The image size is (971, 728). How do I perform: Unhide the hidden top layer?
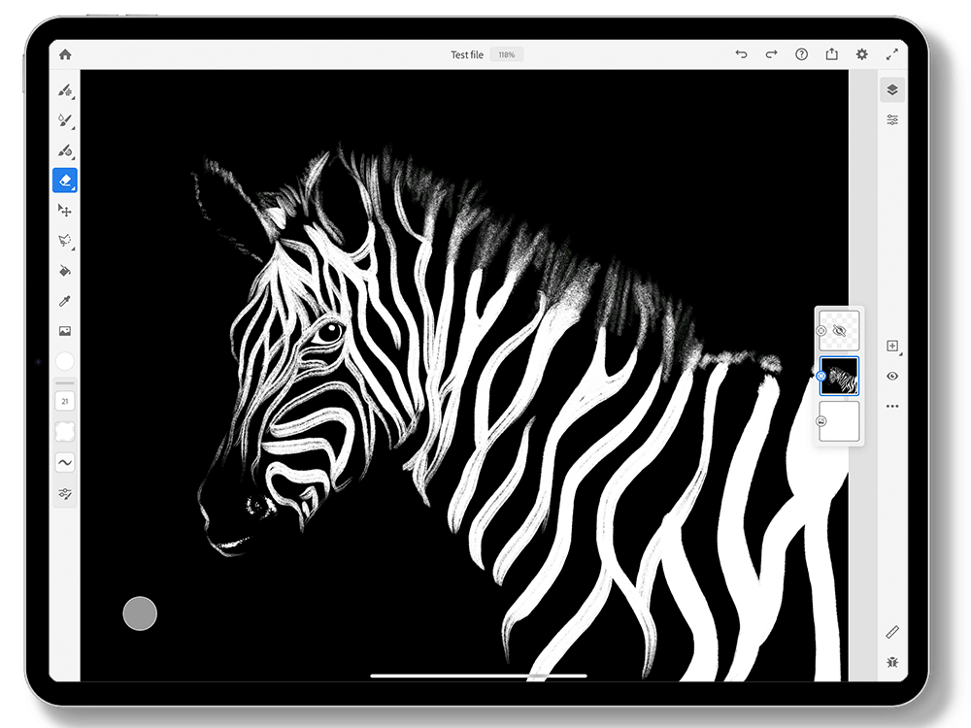coord(840,331)
